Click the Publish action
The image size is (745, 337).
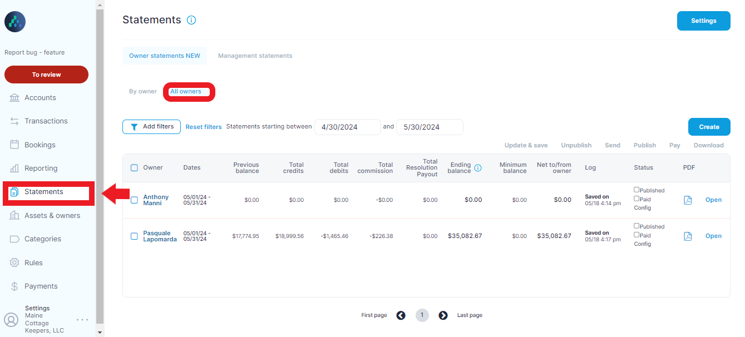click(645, 145)
